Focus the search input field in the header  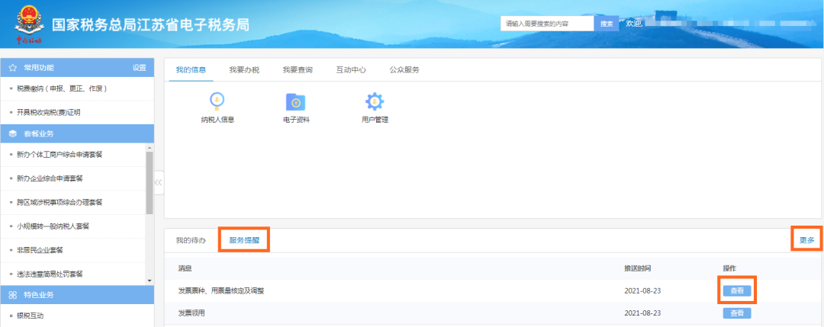pyautogui.click(x=547, y=24)
